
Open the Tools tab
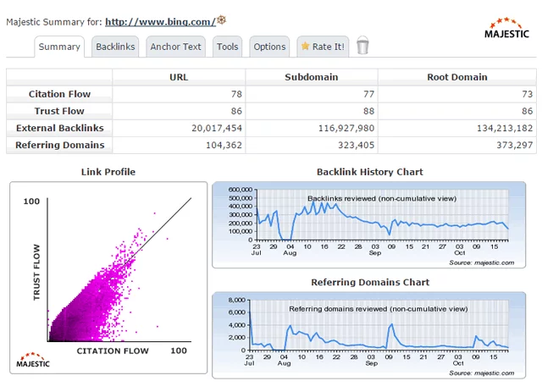tap(227, 47)
